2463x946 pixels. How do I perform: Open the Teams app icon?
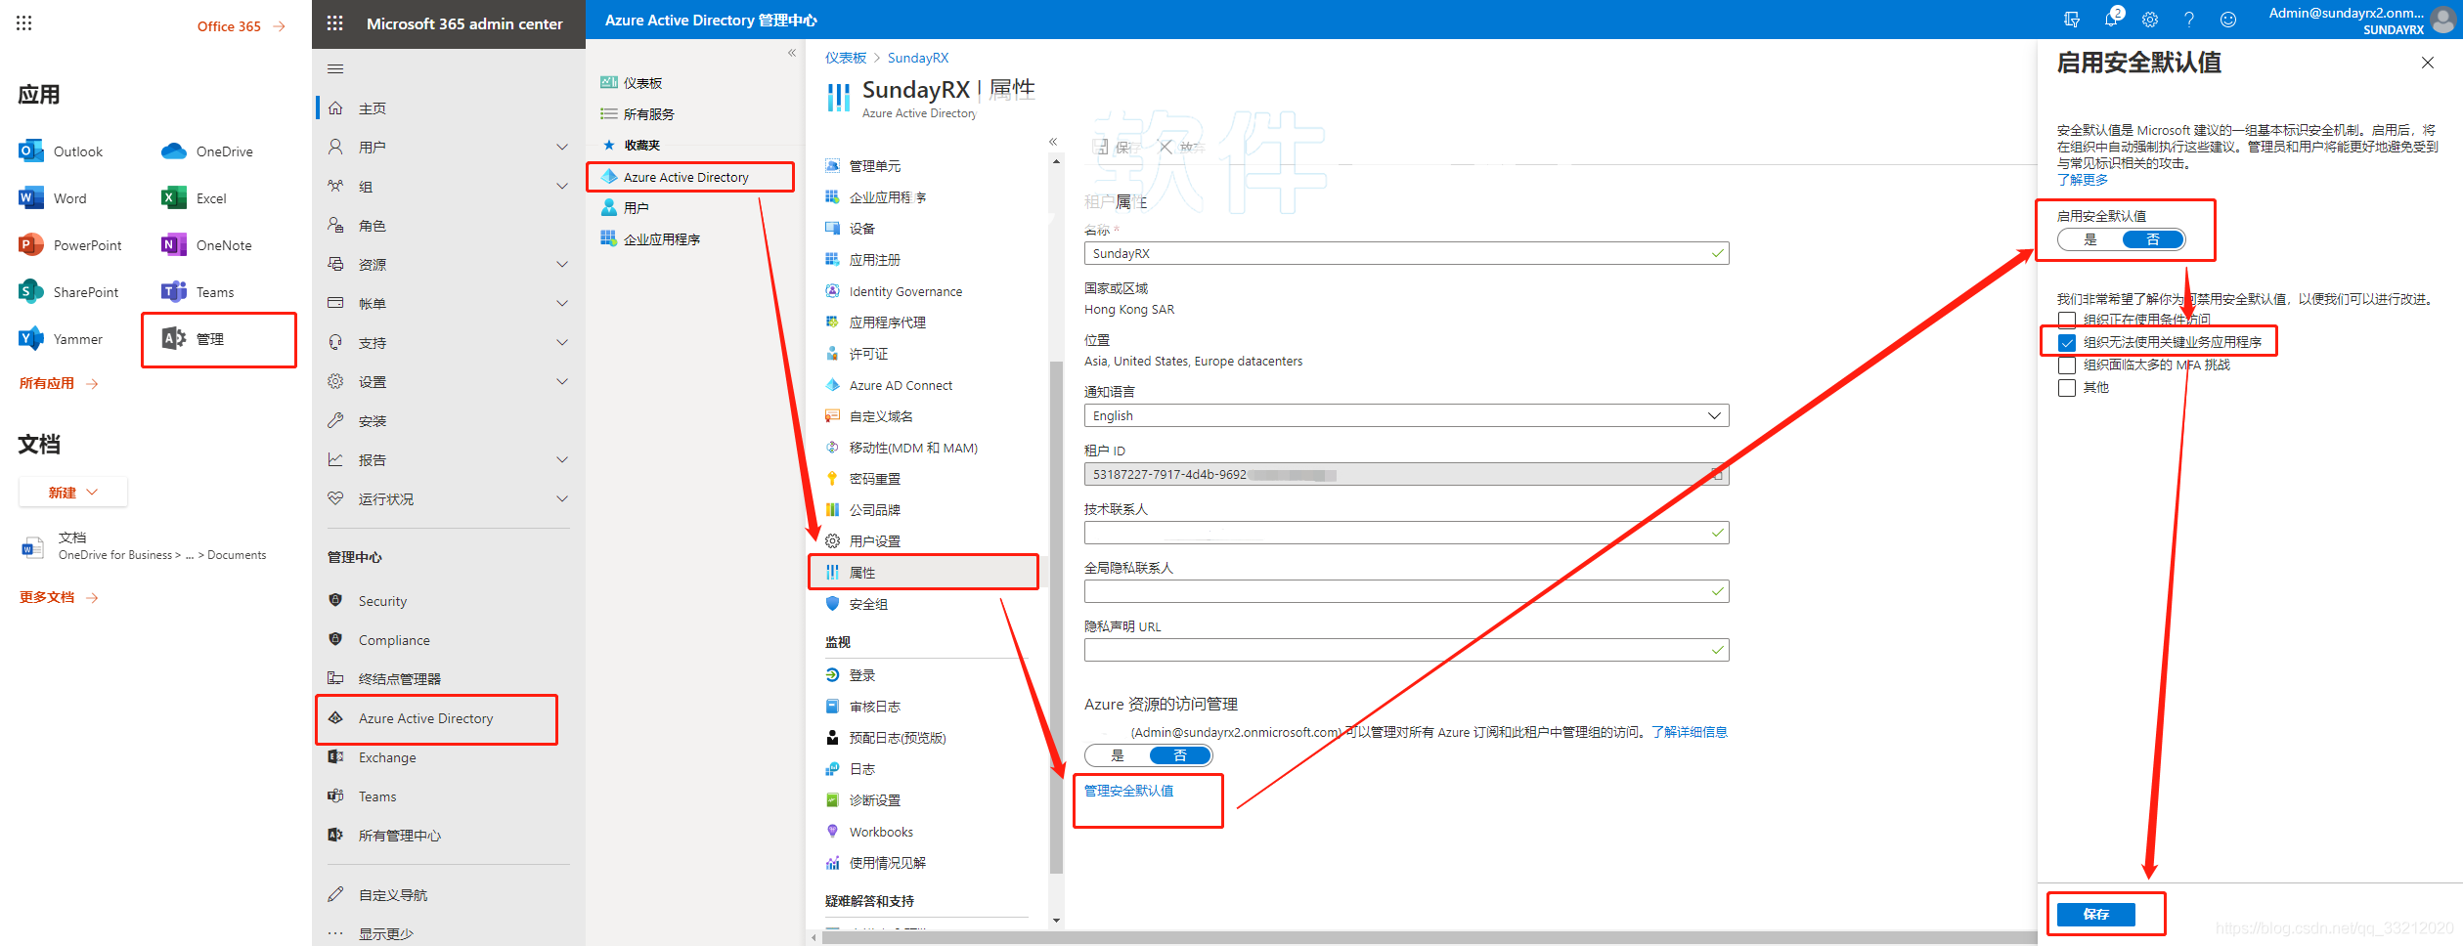[174, 292]
